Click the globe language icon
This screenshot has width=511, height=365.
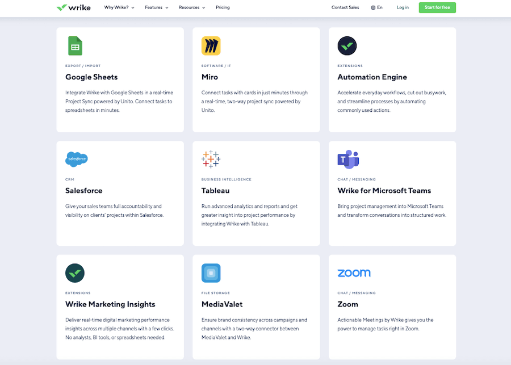tap(373, 7)
